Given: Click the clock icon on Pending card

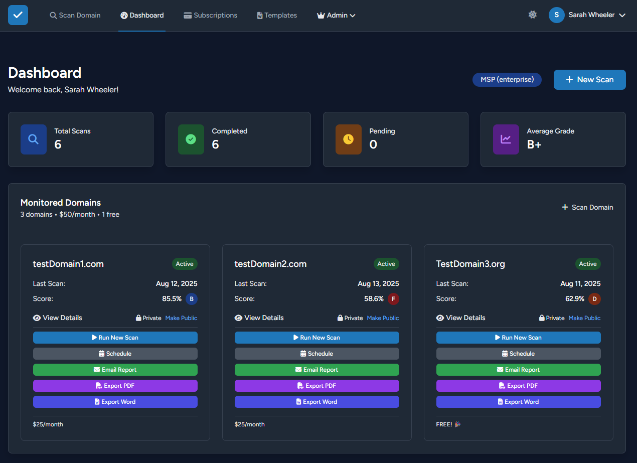Looking at the screenshot, I should (x=348, y=139).
